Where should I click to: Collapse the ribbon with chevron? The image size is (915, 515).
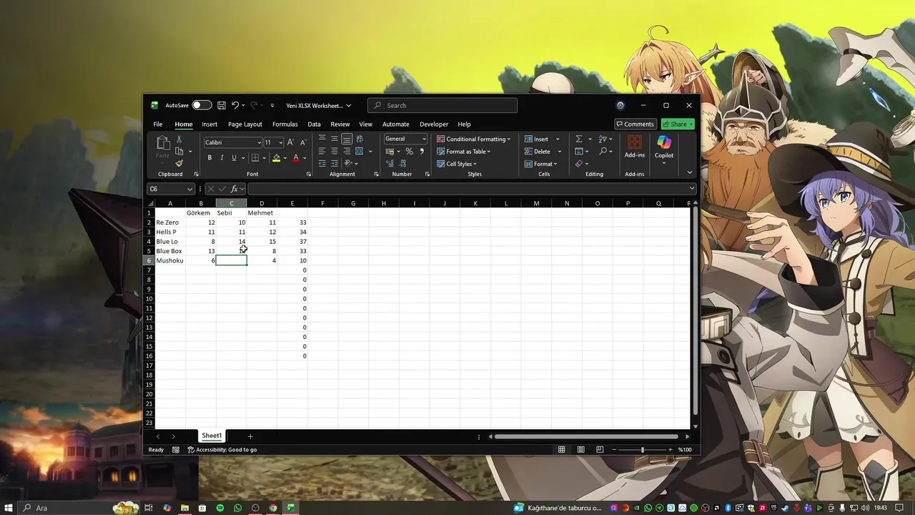pos(690,172)
